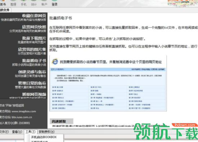Screen dimensions: 198x142
Task: Switch to the 的文件 tab
Action: coord(5,10)
